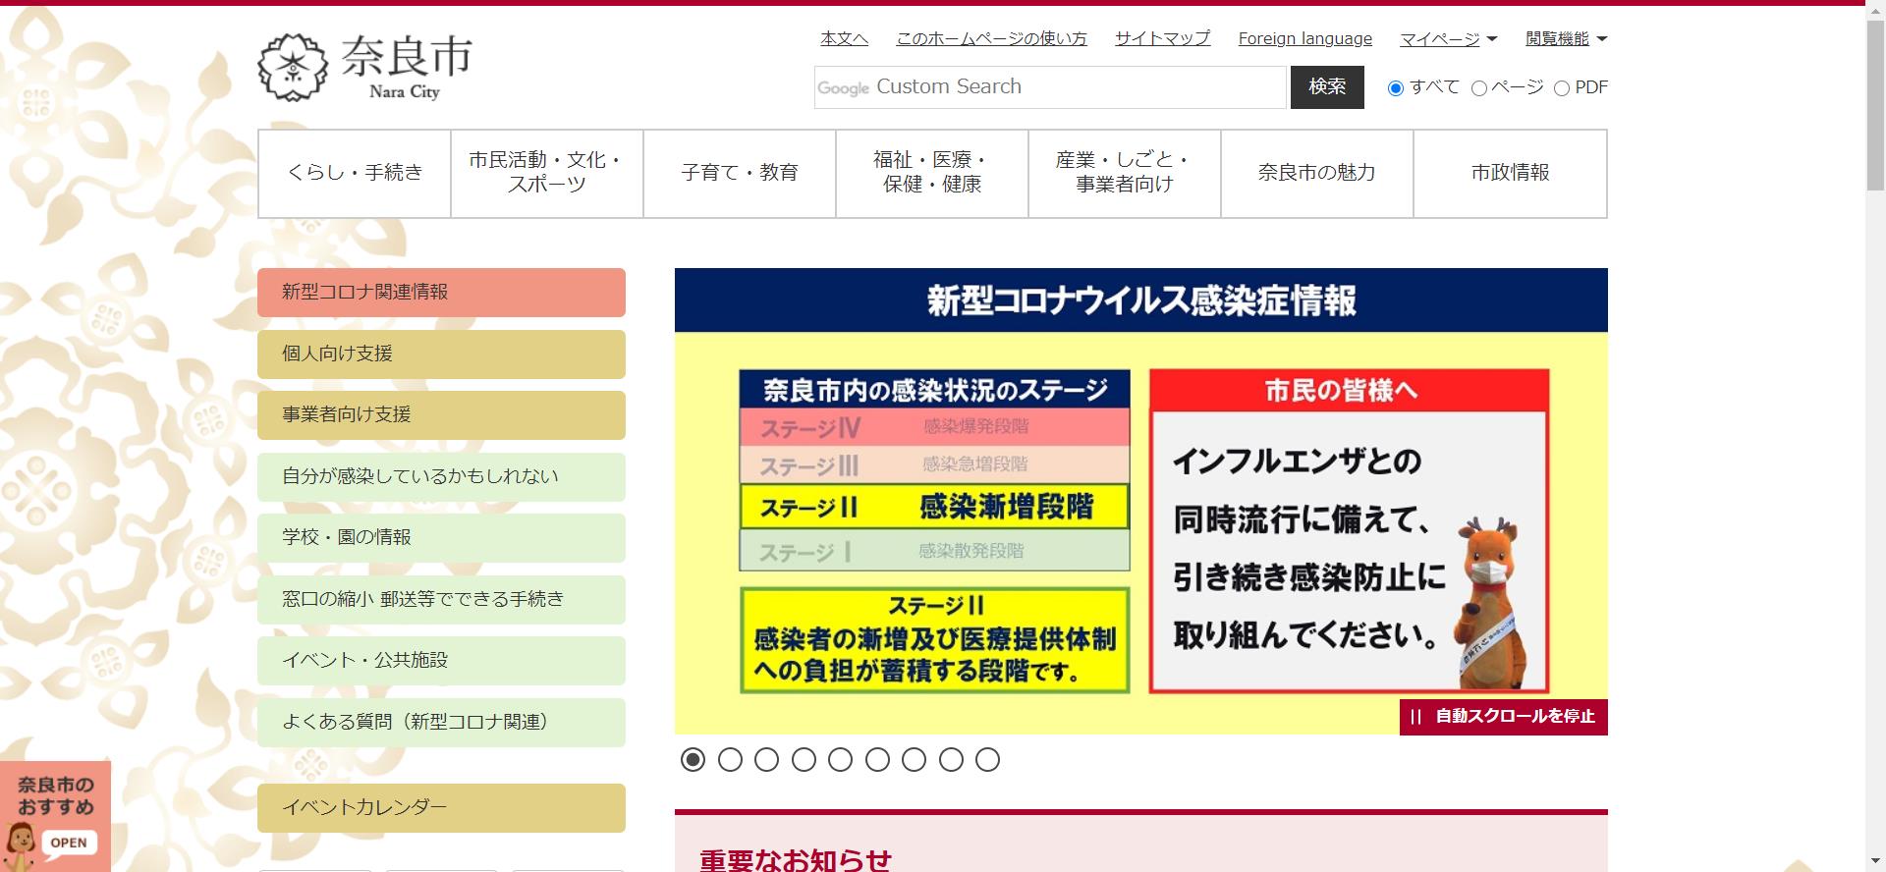Open the 子育て・教育 menu
Viewport: 1886px width, 872px height.
[740, 173]
